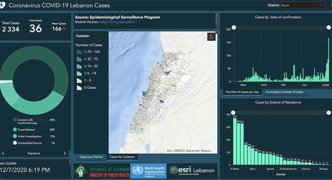
Task: Click the dashboard heart logo icon
Action: tap(2, 6)
